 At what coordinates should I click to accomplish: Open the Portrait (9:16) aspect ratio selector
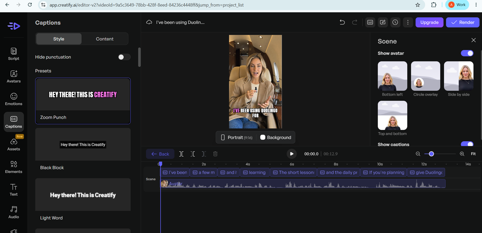(236, 137)
